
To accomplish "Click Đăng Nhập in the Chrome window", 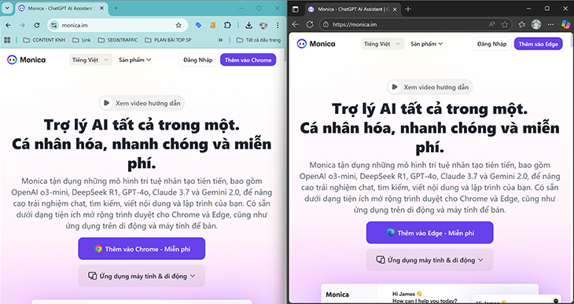I will tap(197, 60).
